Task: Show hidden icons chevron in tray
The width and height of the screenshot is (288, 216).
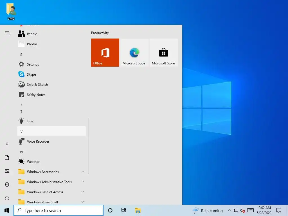Action: (229, 210)
